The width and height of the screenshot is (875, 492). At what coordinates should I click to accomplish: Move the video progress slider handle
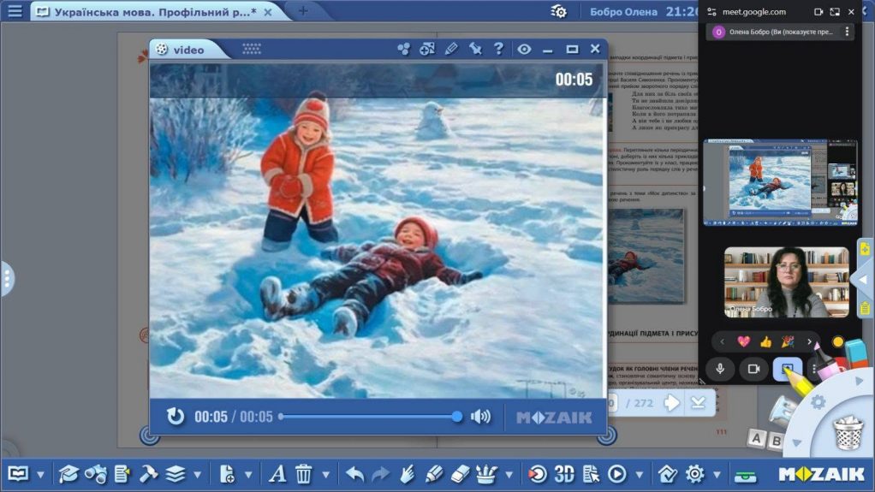(456, 416)
